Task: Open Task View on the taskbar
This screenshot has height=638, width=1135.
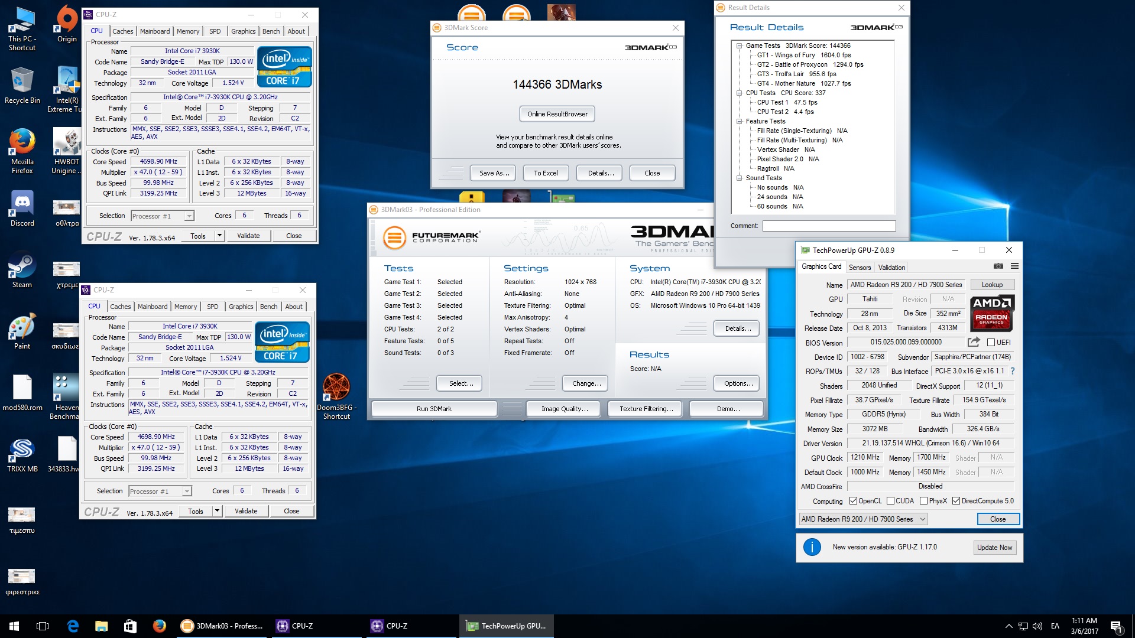Action: (x=43, y=626)
